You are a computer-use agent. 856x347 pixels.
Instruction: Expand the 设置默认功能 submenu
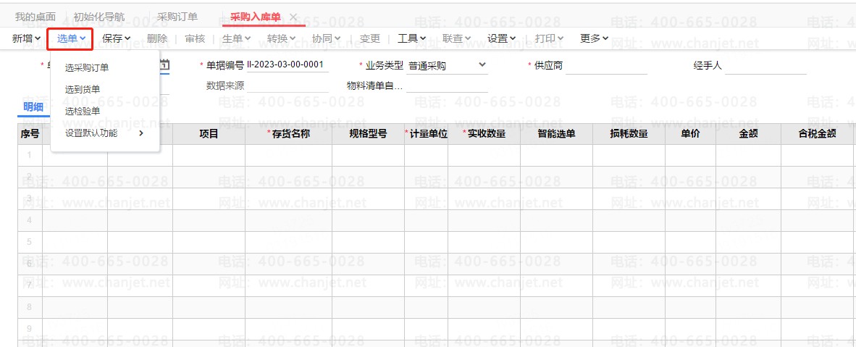click(x=105, y=133)
